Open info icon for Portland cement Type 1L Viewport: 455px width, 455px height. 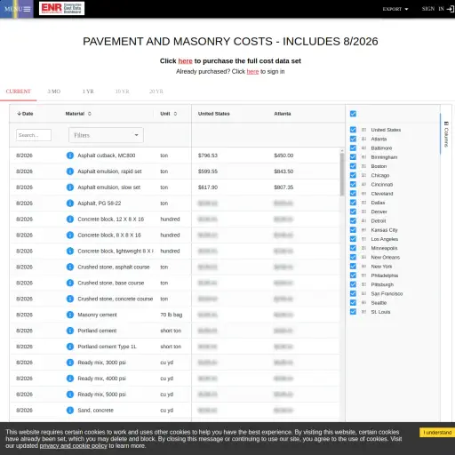click(x=70, y=347)
